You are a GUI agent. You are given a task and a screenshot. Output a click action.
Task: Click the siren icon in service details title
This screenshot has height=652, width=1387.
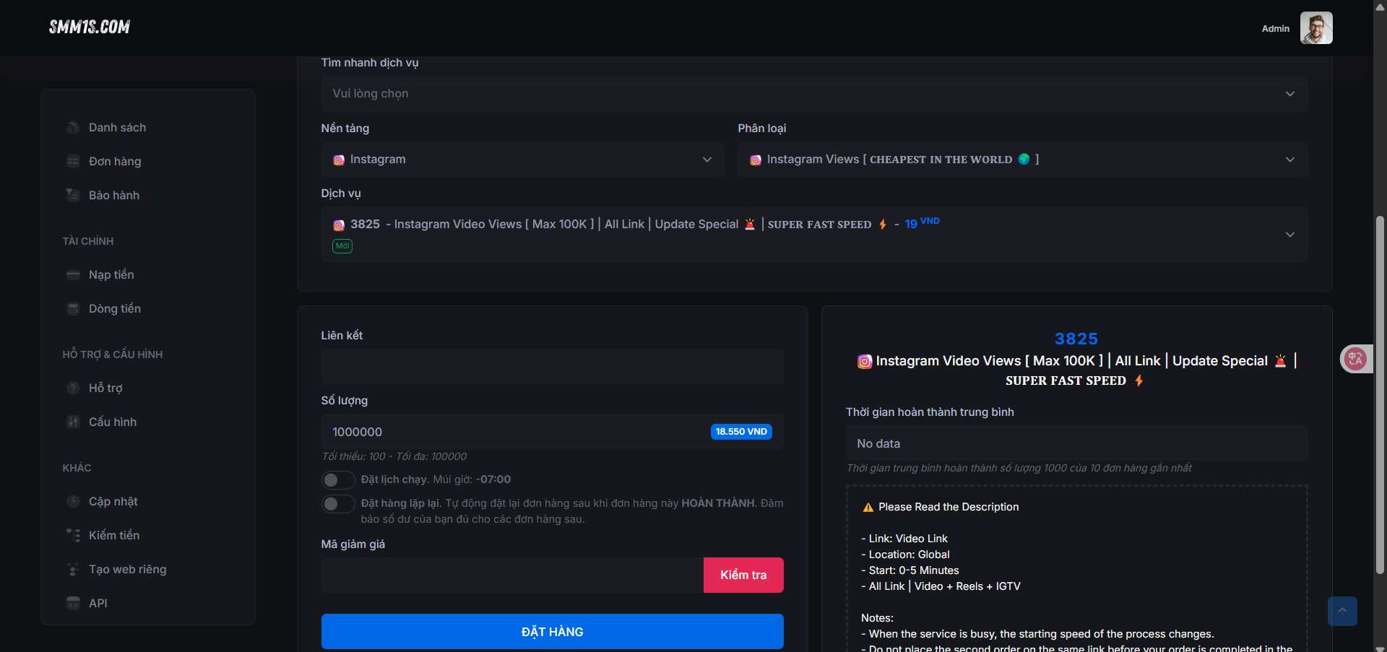(x=1281, y=361)
